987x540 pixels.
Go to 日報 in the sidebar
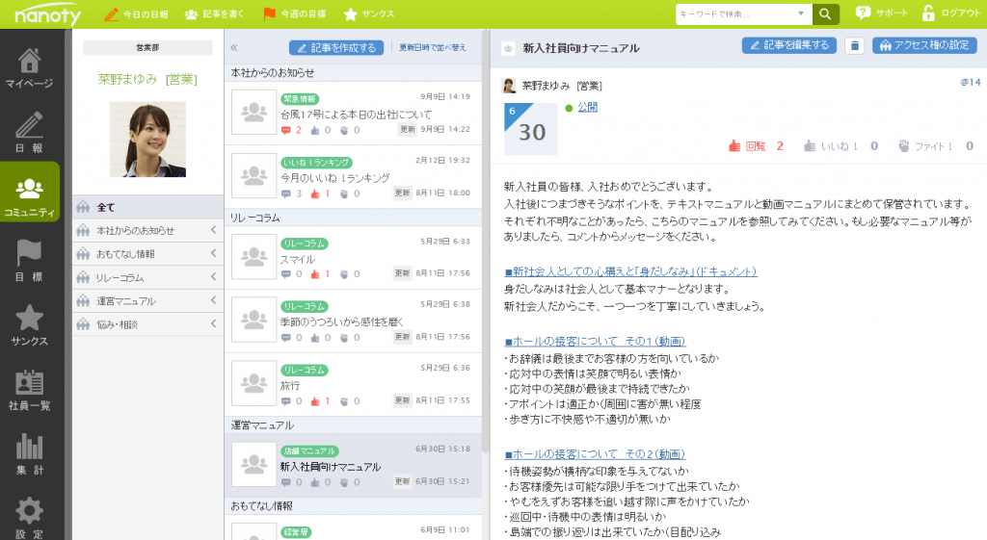(29, 132)
